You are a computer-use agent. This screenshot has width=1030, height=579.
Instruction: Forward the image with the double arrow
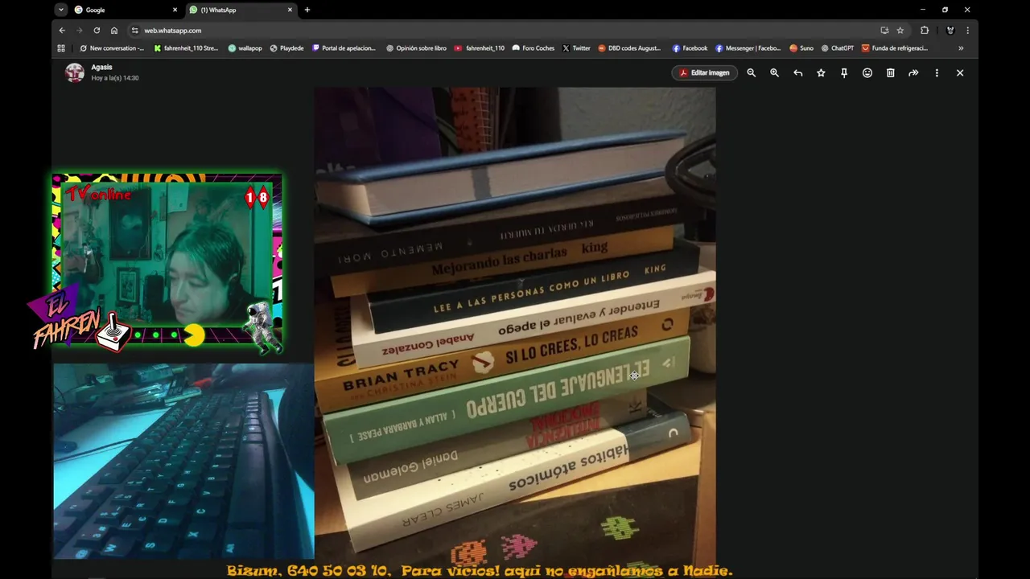913,72
